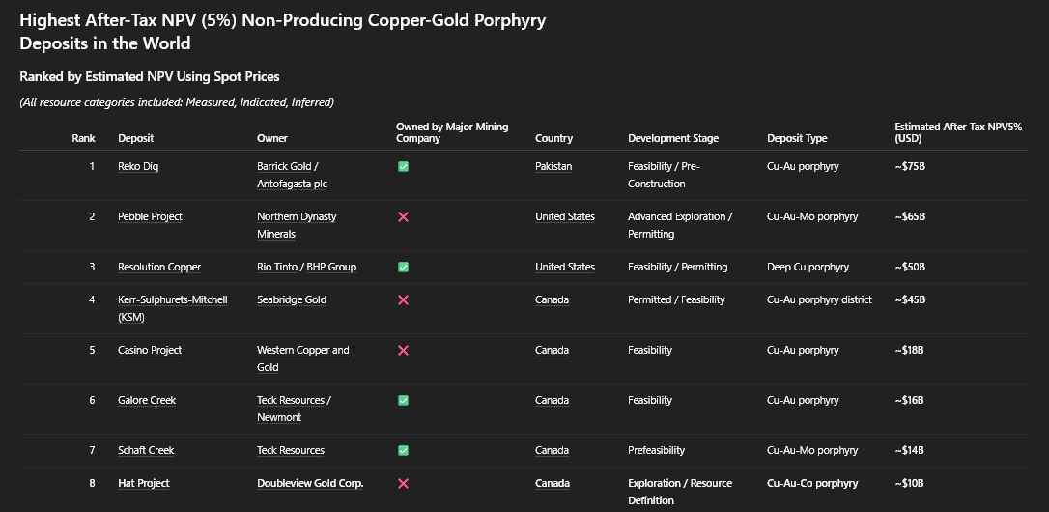This screenshot has height=512, width=1049.
Task: Click the Owned by Major Mining Company header
Action: [x=451, y=132]
